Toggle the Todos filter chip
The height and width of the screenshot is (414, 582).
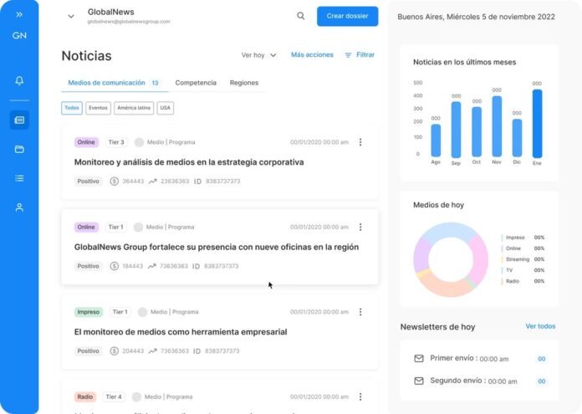pyautogui.click(x=72, y=108)
